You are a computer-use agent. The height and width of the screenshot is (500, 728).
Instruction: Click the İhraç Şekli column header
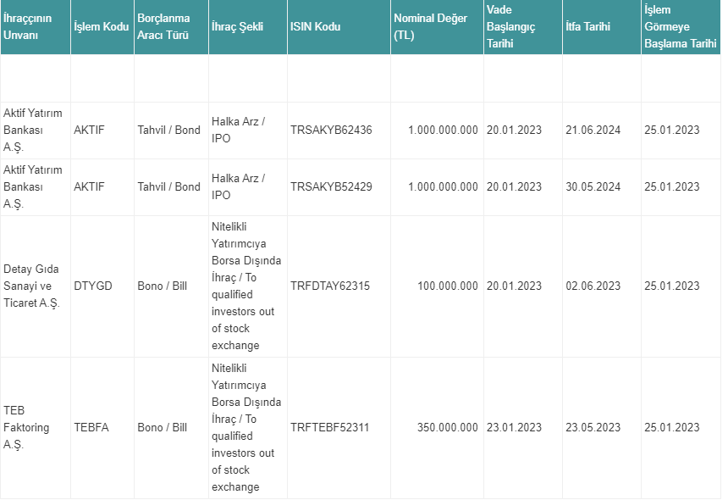(237, 26)
